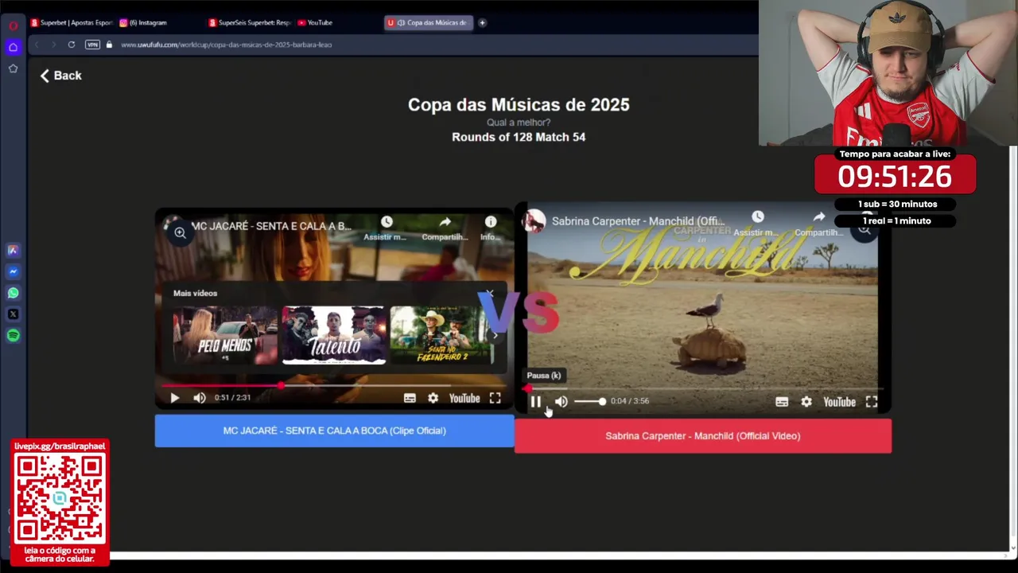Select the Copa das Músicas tab
Viewport: 1018px width, 573px height.
click(x=429, y=22)
